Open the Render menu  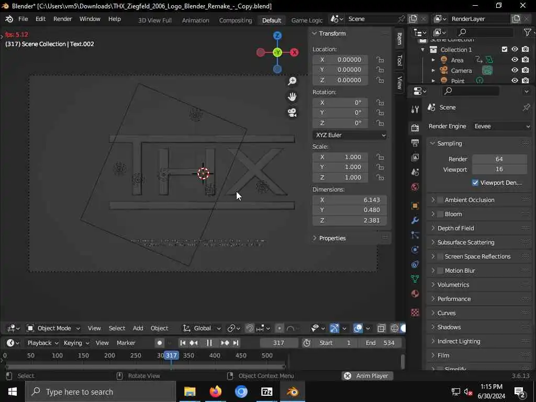click(x=63, y=19)
